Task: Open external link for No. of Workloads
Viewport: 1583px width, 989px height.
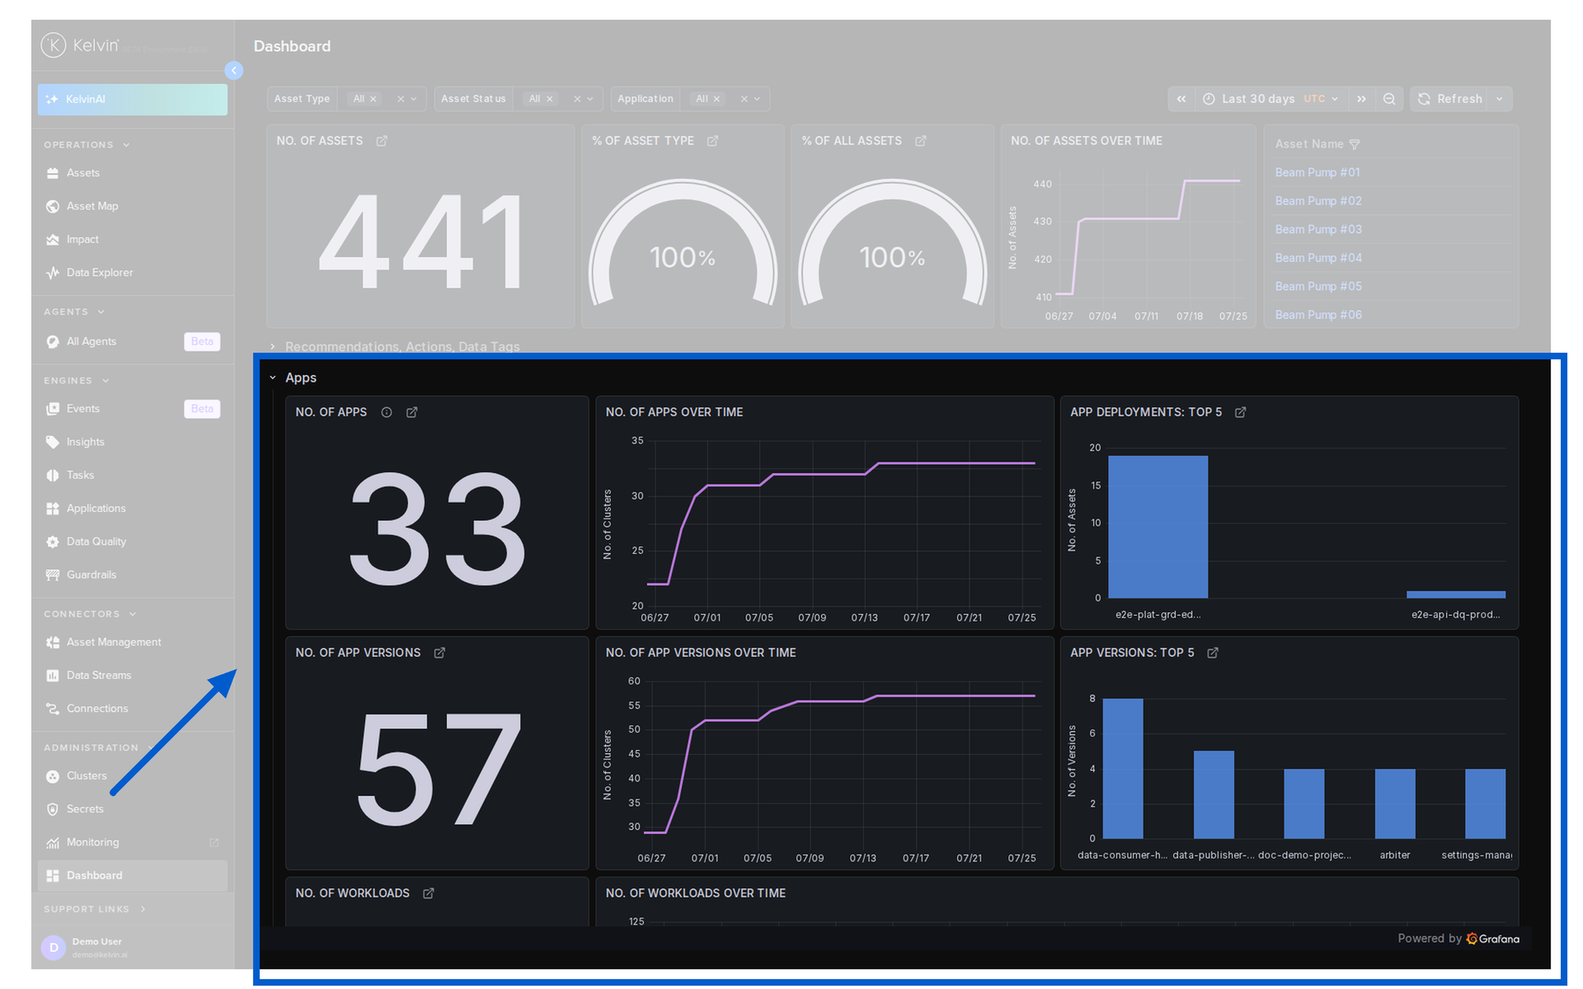Action: pos(429,893)
